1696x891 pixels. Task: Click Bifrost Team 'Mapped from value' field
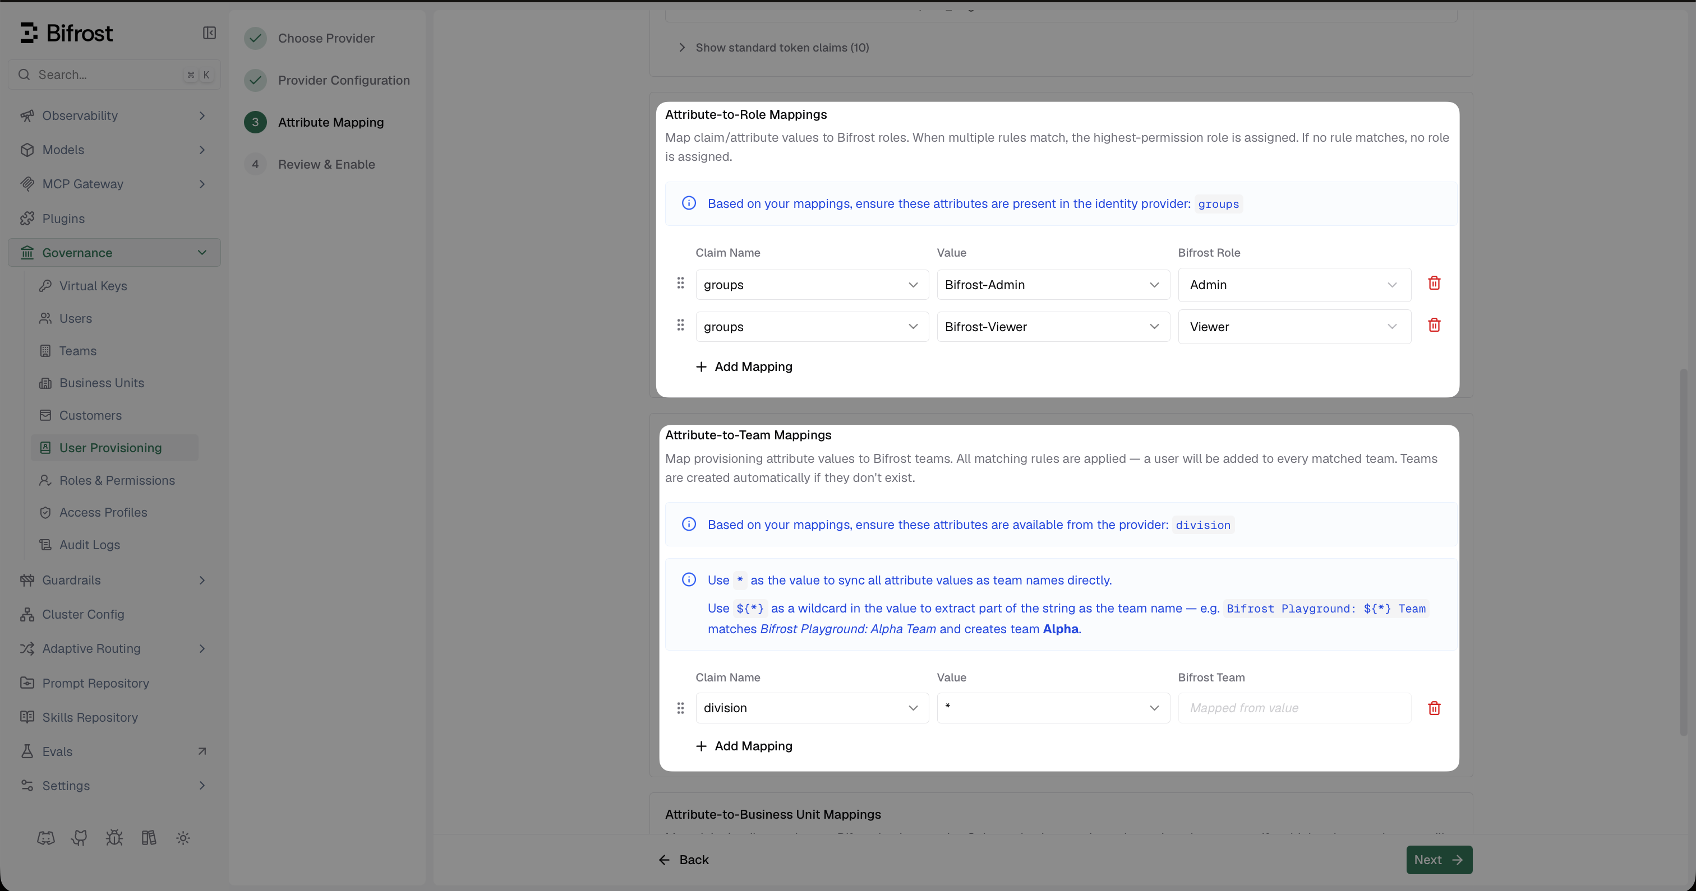pos(1294,708)
